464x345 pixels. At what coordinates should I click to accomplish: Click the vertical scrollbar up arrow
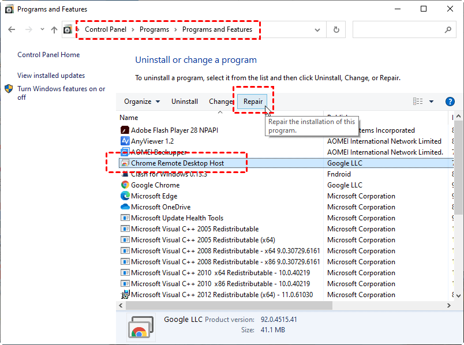(458, 117)
